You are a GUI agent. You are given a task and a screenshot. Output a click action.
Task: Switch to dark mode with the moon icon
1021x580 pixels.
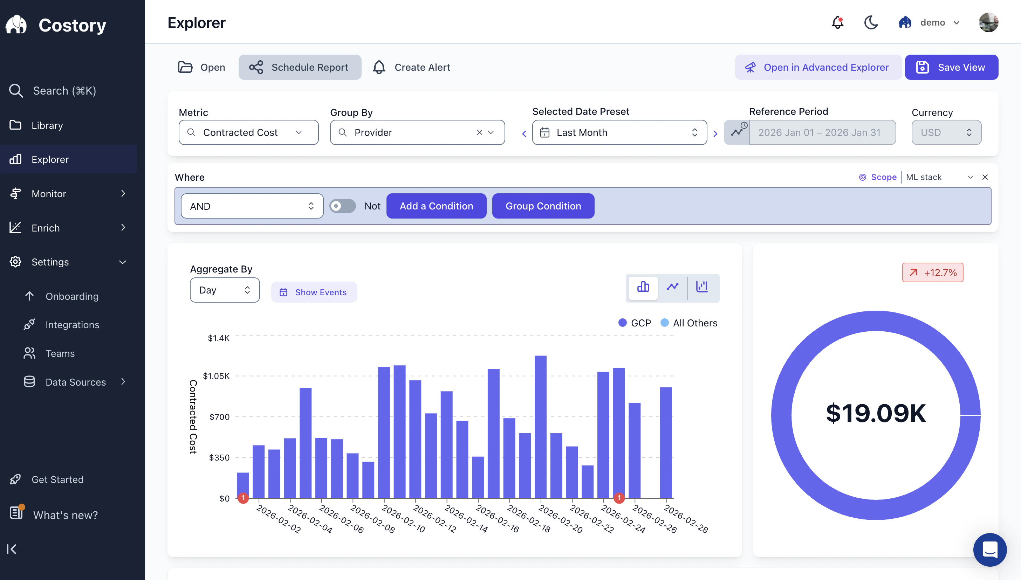pos(871,22)
